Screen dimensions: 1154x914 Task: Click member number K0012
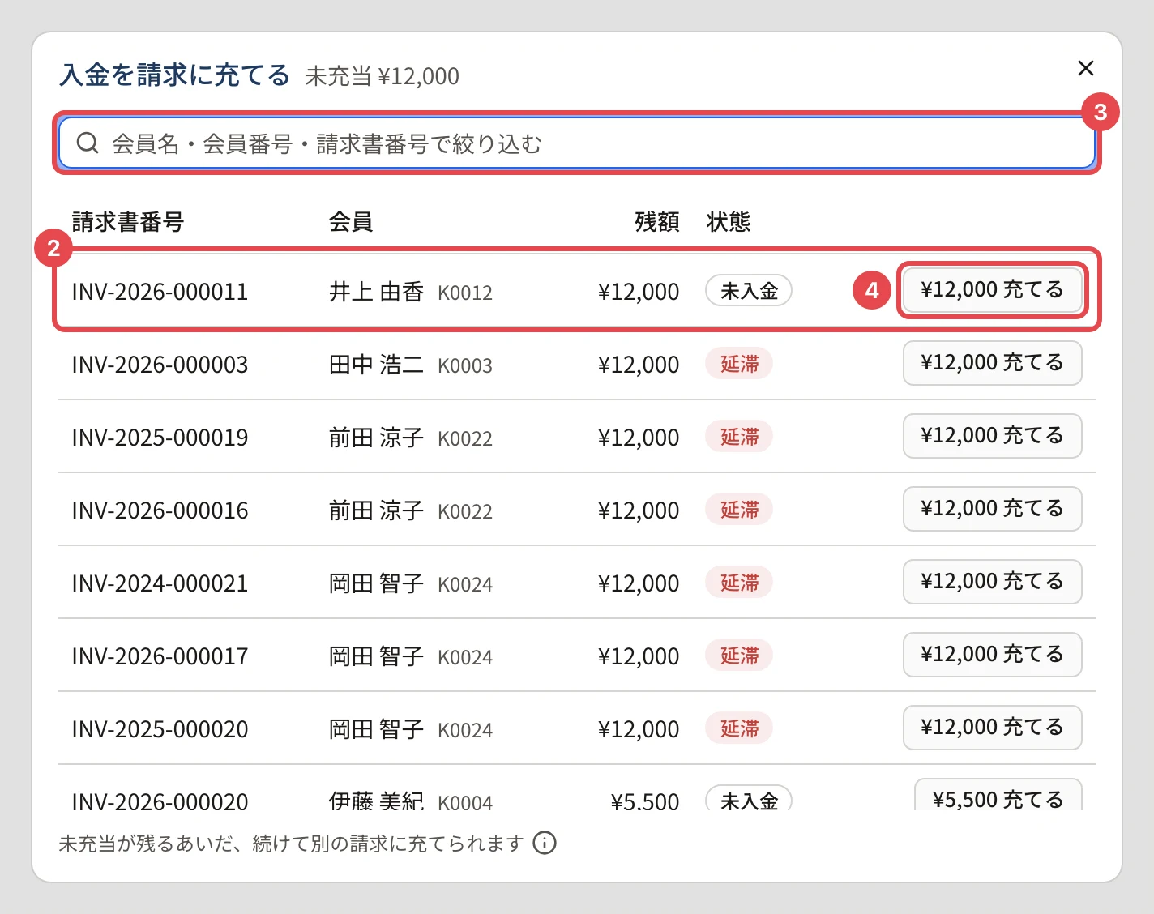click(465, 293)
